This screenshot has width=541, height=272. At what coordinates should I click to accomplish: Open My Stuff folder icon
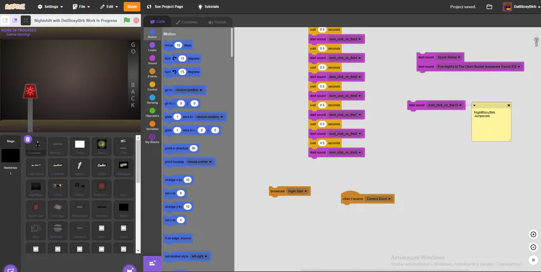coord(489,7)
